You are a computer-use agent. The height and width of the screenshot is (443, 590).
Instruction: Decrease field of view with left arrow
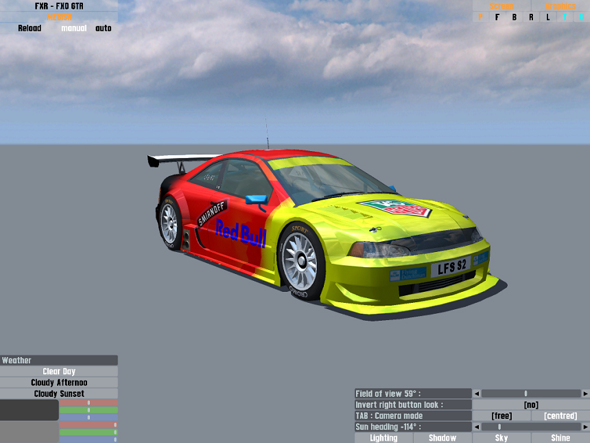coord(477,394)
